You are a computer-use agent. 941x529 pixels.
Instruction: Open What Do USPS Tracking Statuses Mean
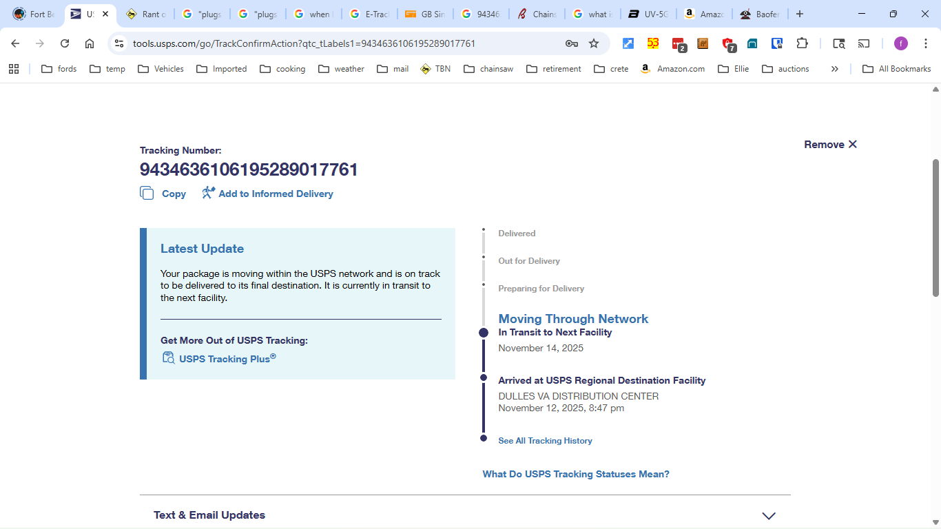coord(576,474)
